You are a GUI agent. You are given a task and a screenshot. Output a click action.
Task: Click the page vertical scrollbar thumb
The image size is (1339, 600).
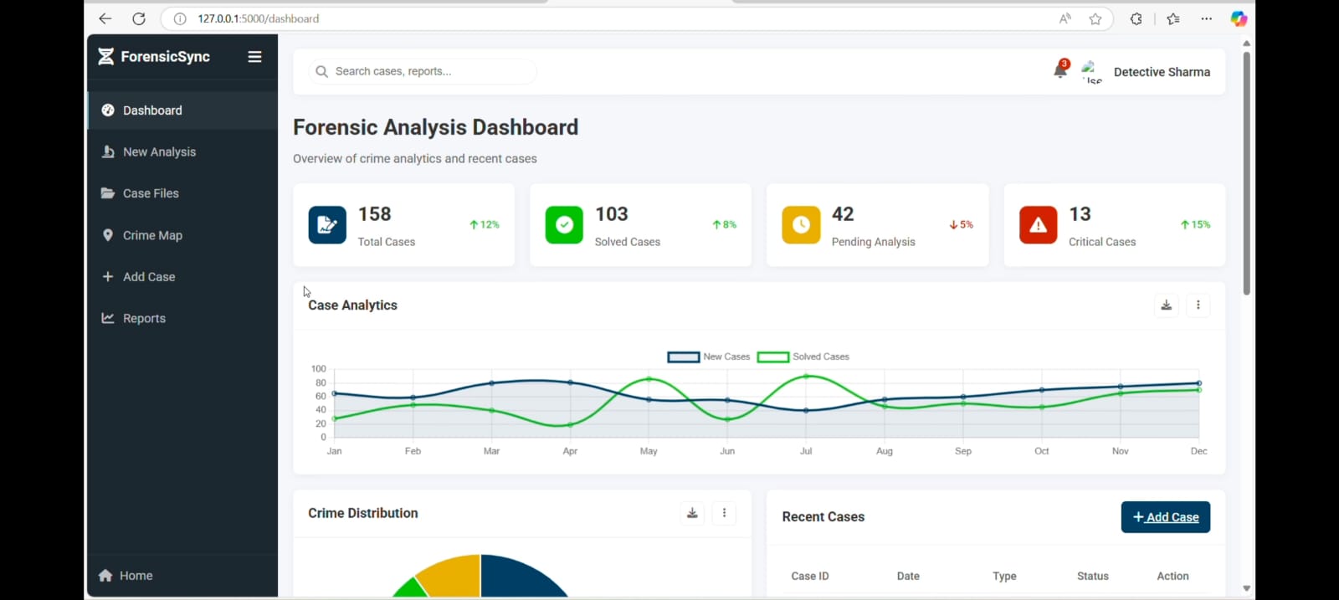coord(1246,173)
